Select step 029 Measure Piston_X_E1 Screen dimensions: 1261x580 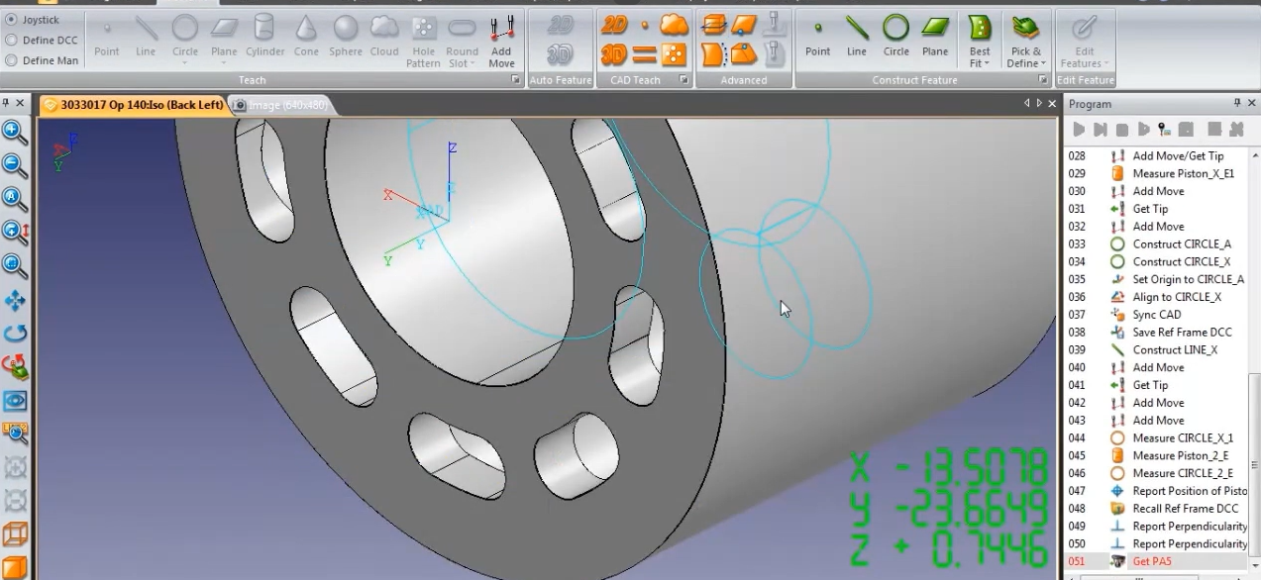1155,173
